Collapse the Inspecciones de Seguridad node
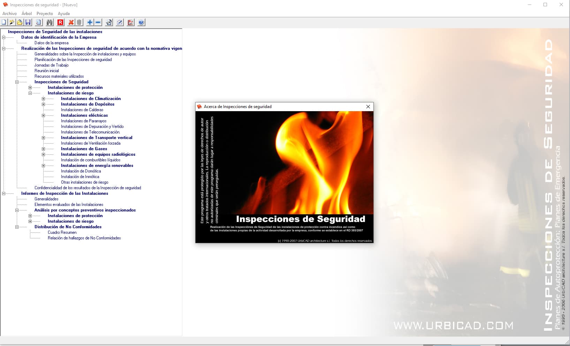 click(17, 82)
